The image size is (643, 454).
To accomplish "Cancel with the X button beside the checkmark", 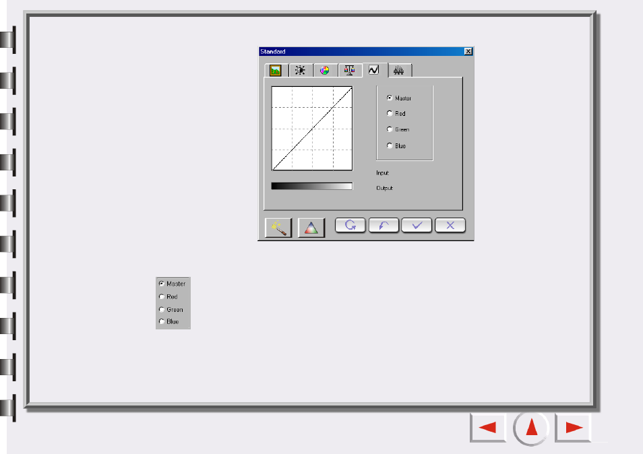I will coord(450,226).
